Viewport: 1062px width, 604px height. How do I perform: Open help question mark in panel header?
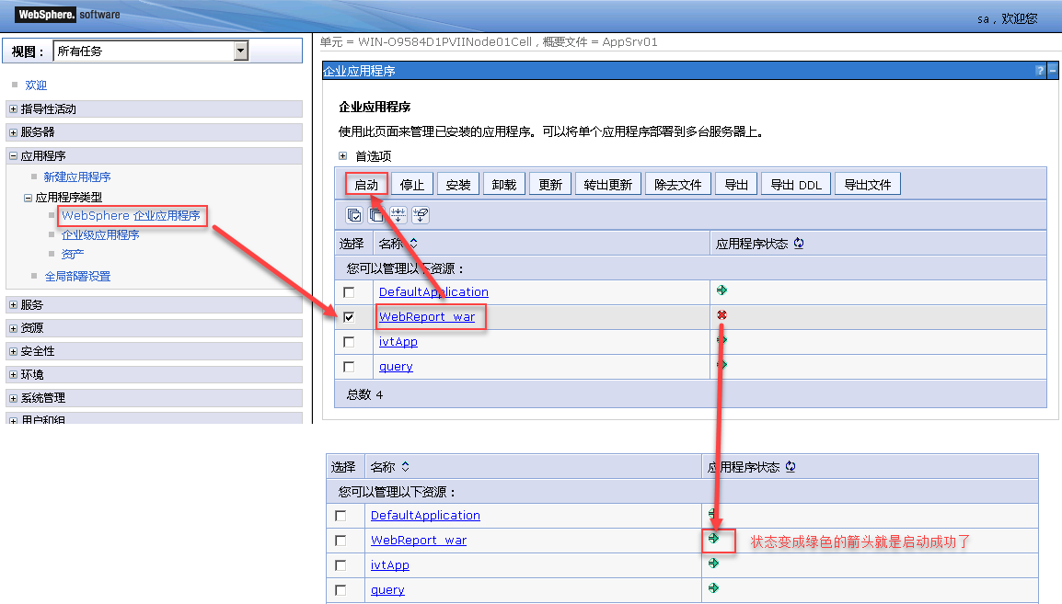tap(1040, 71)
